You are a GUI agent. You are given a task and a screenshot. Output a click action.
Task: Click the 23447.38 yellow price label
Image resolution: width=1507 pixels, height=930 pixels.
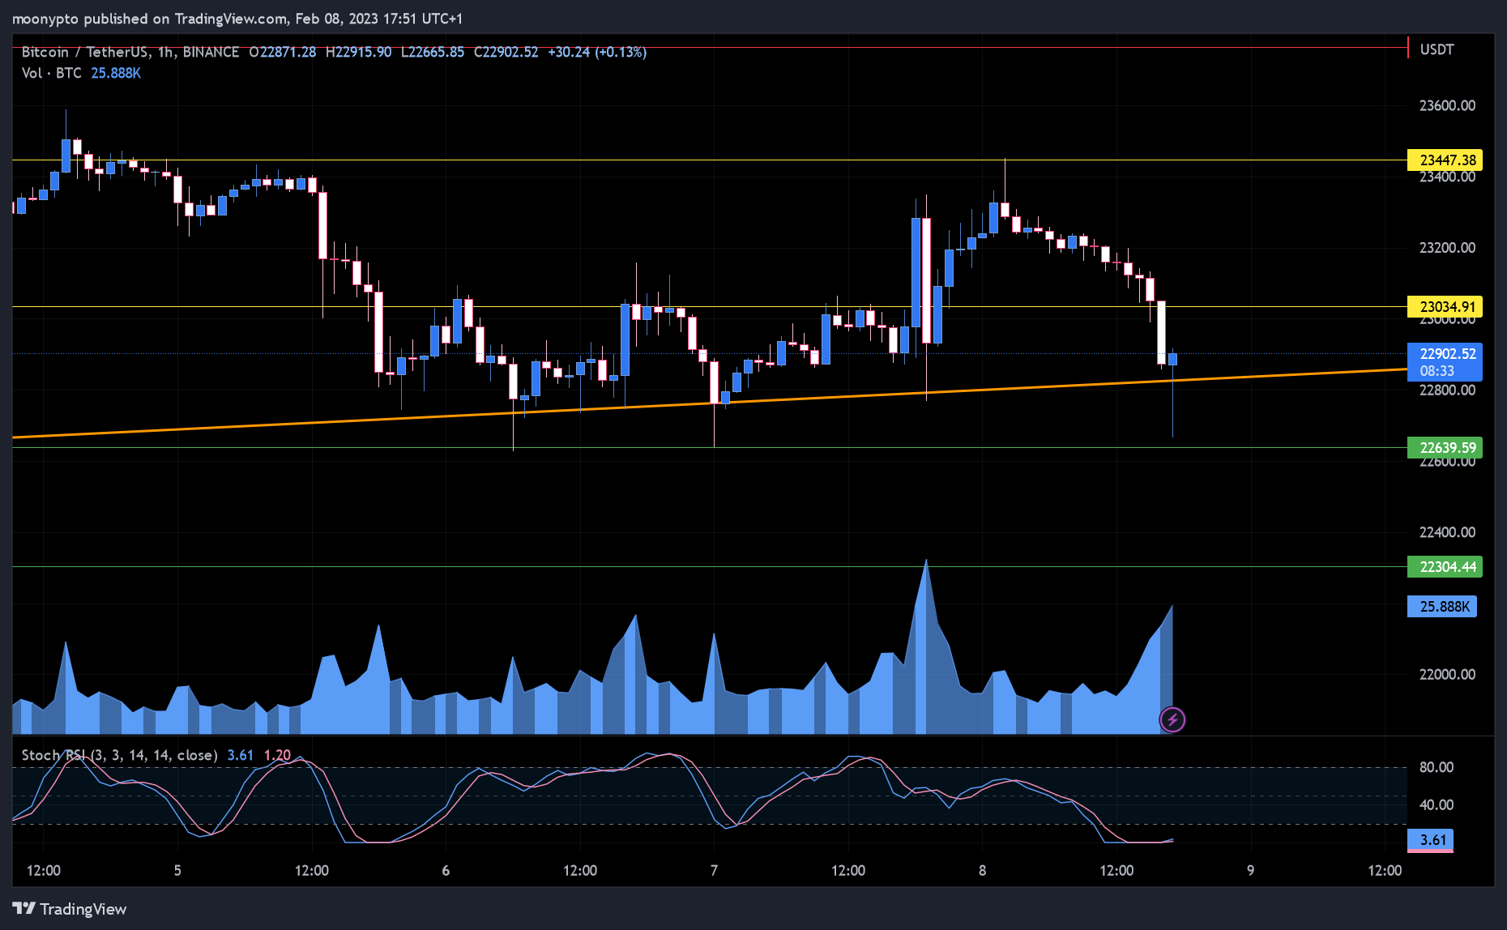(1446, 160)
